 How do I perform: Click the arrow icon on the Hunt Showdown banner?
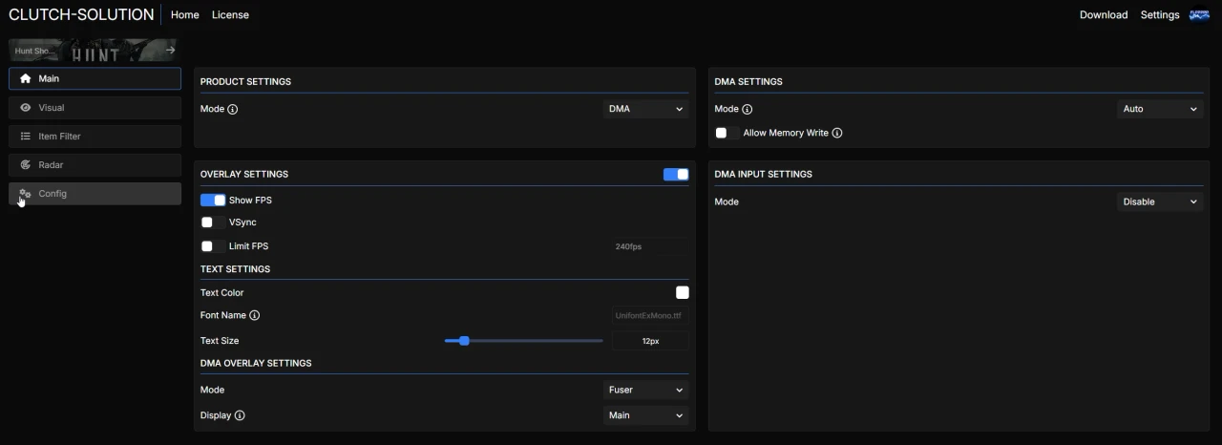(170, 50)
